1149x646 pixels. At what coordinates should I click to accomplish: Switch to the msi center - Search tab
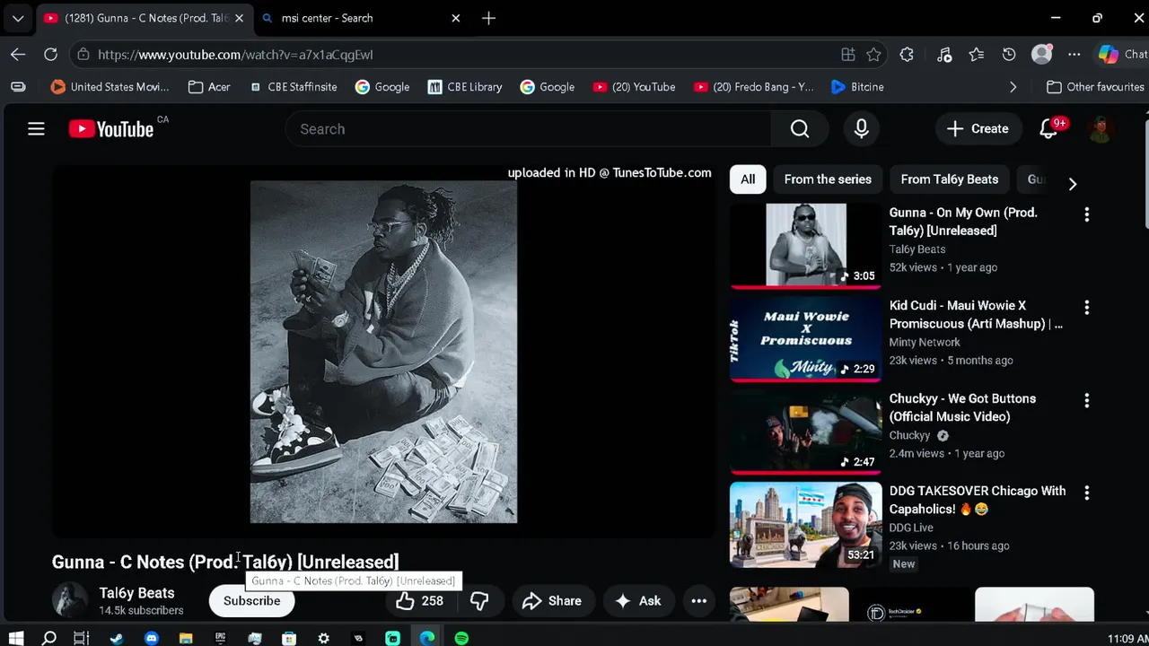tap(361, 18)
